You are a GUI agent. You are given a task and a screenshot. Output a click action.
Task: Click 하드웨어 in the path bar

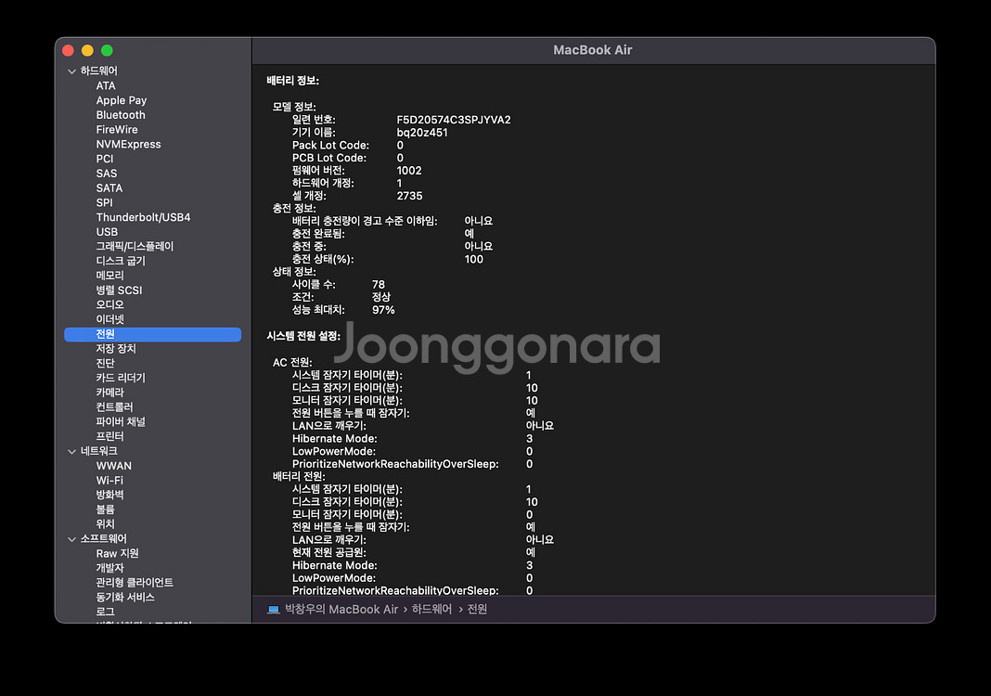click(431, 610)
